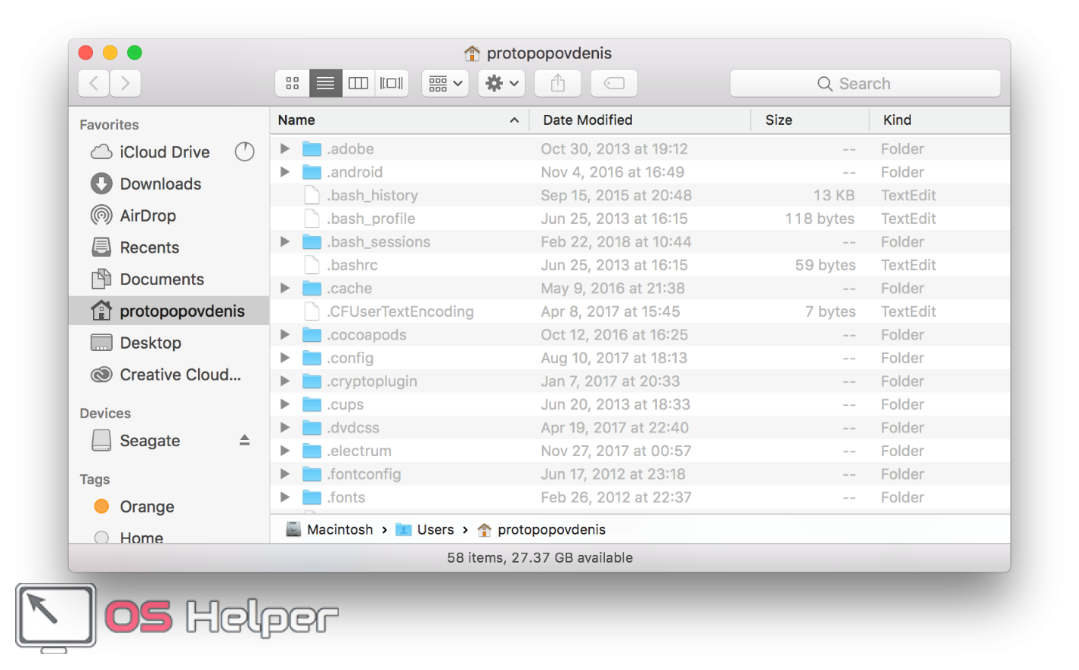Switch to list view
Screen dimensions: 1079x670
point(325,83)
